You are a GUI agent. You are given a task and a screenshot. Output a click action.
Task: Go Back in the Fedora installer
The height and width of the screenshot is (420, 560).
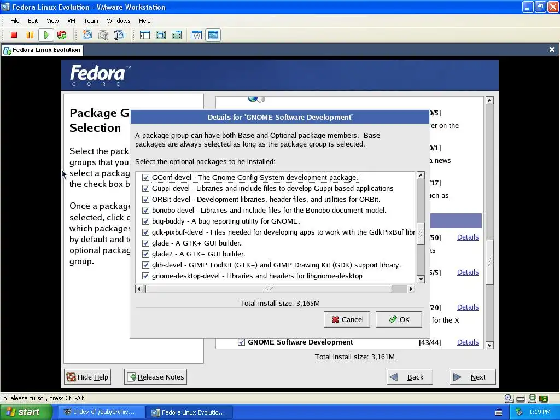pyautogui.click(x=410, y=377)
